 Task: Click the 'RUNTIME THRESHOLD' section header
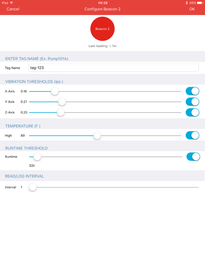pos(26,148)
